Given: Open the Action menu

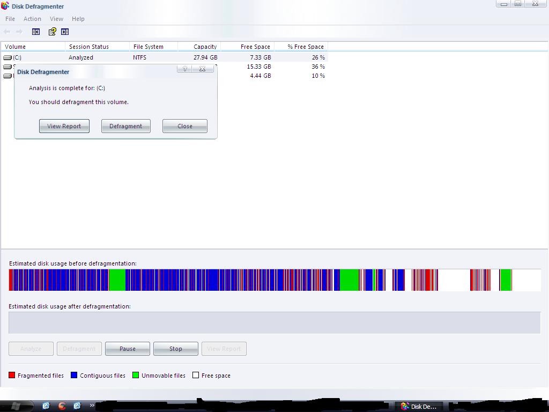Looking at the screenshot, I should 32,19.
